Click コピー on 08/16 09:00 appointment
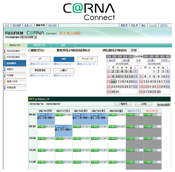The height and width of the screenshot is (172, 175). [x=48, y=115]
